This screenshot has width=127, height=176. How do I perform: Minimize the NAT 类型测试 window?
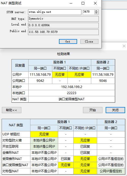pyautogui.click(x=71, y=3)
